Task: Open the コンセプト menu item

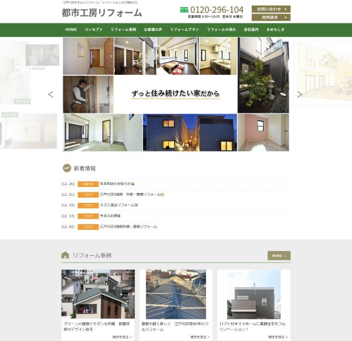Action: 94,29
